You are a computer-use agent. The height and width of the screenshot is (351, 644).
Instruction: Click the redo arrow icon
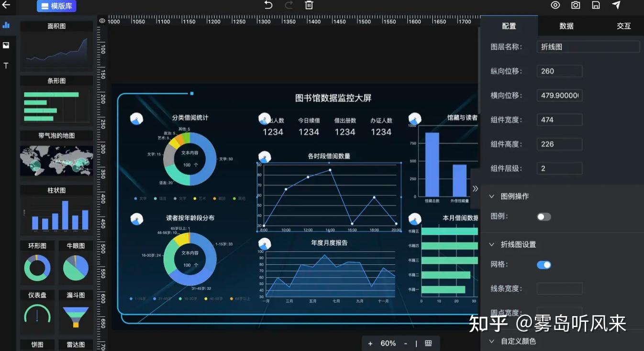pos(289,5)
